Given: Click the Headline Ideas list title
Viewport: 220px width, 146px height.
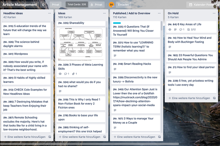Looking at the screenshot, I should [x=13, y=13].
